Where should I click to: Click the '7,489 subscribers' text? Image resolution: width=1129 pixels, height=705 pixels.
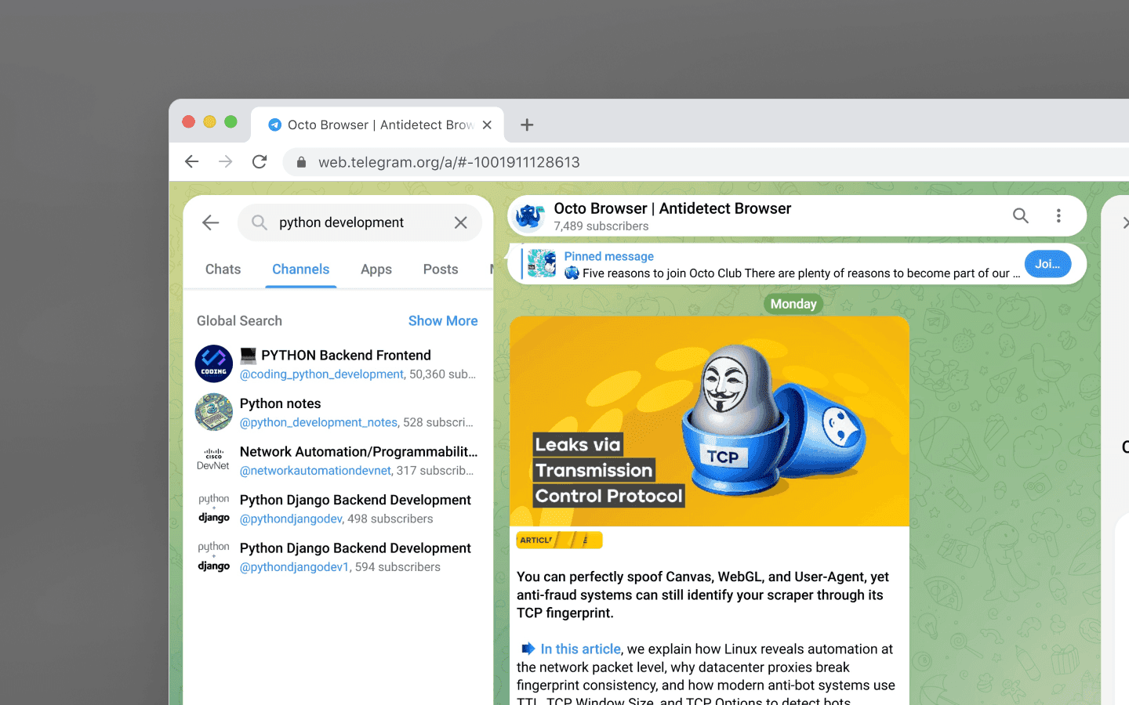click(601, 226)
